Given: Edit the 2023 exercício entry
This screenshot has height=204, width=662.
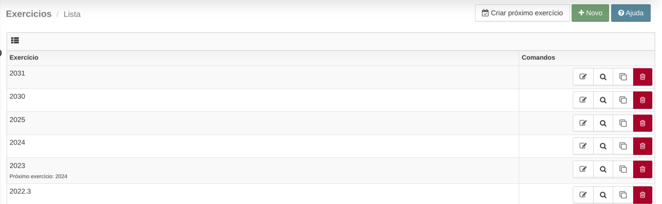Looking at the screenshot, I should coord(583,169).
